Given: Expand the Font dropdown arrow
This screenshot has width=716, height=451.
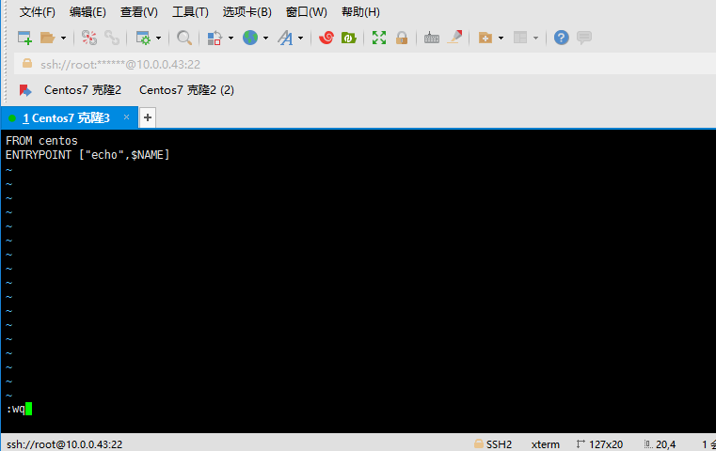Looking at the screenshot, I should coord(300,38).
